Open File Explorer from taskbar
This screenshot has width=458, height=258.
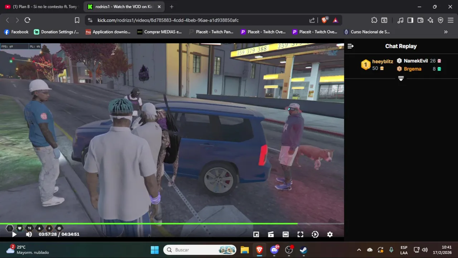(244, 250)
